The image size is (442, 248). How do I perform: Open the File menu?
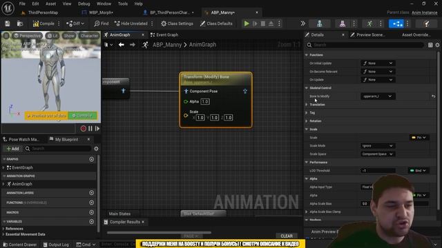click(22, 3)
